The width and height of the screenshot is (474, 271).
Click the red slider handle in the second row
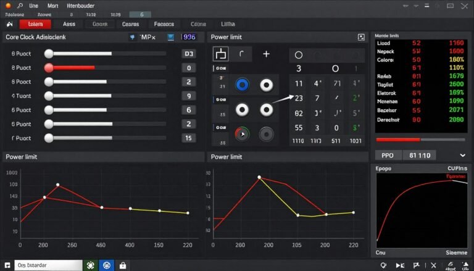tap(49, 68)
